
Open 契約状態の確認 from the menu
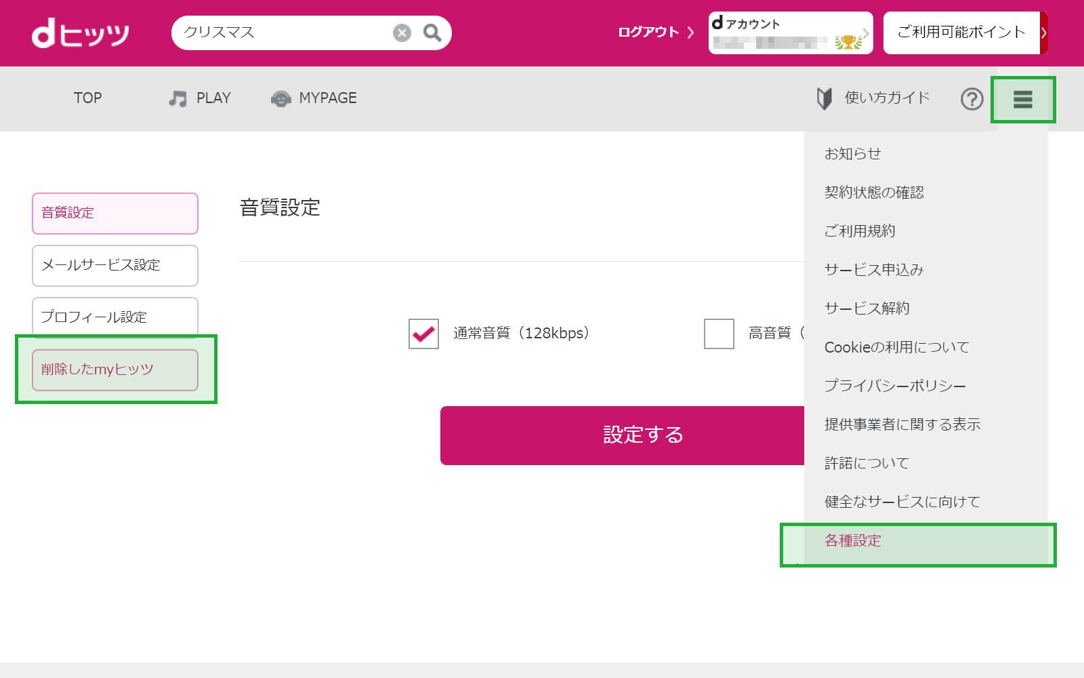874,193
